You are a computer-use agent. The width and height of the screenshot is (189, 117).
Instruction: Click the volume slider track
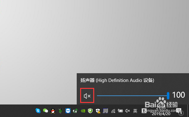(132, 96)
